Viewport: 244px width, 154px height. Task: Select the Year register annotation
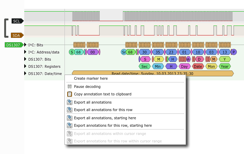[225, 66]
